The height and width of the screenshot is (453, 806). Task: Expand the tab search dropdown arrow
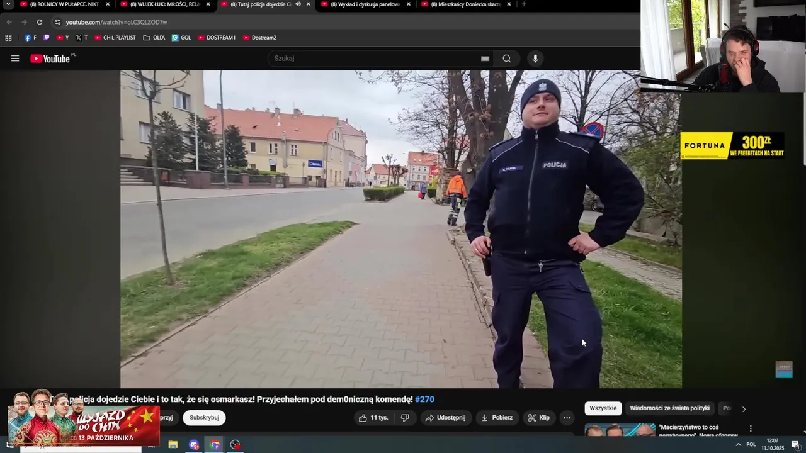pos(8,4)
